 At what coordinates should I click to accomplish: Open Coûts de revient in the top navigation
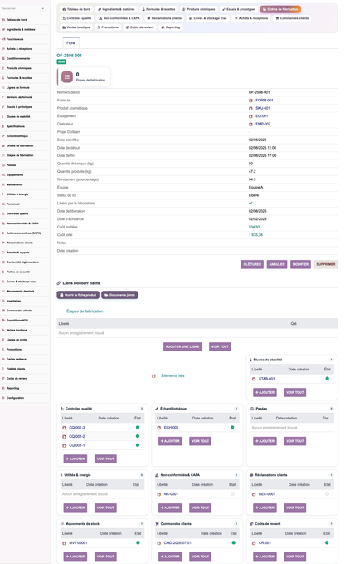(139, 27)
